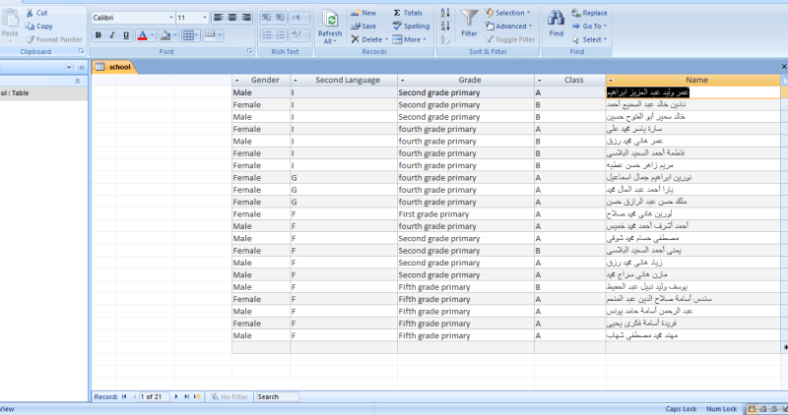Open the Font group dialog launcher
Viewport: 788px width, 415px height.
click(x=250, y=51)
